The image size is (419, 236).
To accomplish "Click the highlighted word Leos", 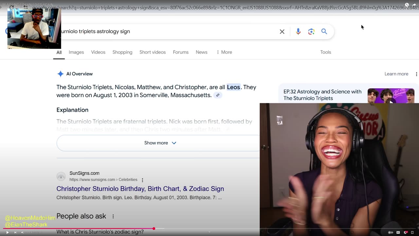I will click(x=233, y=87).
